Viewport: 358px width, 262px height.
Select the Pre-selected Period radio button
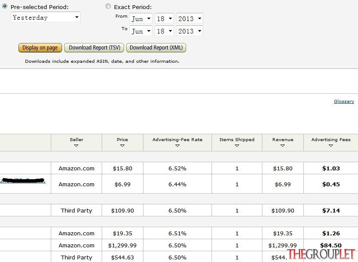[x=5, y=6]
